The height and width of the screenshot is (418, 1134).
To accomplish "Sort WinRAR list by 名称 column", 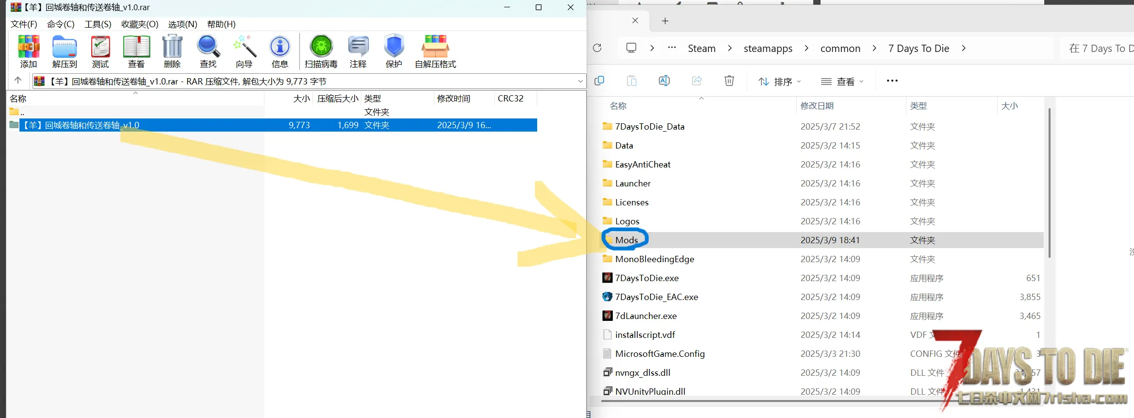I will (x=136, y=99).
